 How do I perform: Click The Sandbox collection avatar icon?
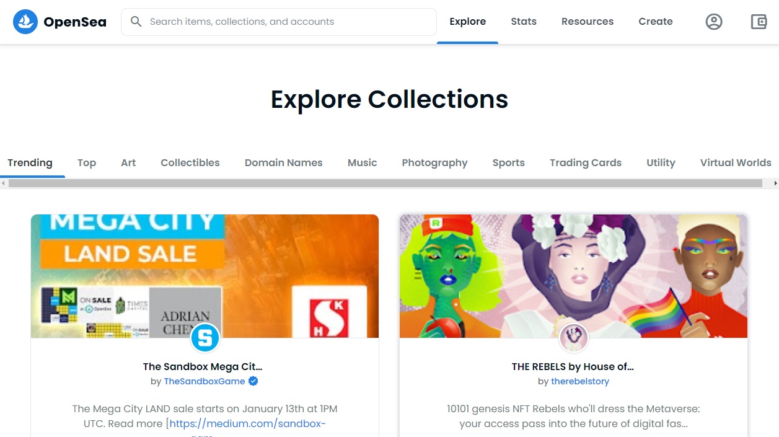pyautogui.click(x=205, y=338)
